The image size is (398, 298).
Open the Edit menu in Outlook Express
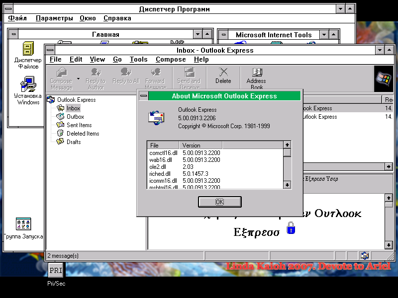coord(76,59)
